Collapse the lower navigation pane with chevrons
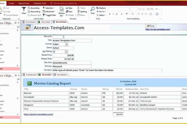The width and height of the screenshot is (187, 124). (19, 75)
